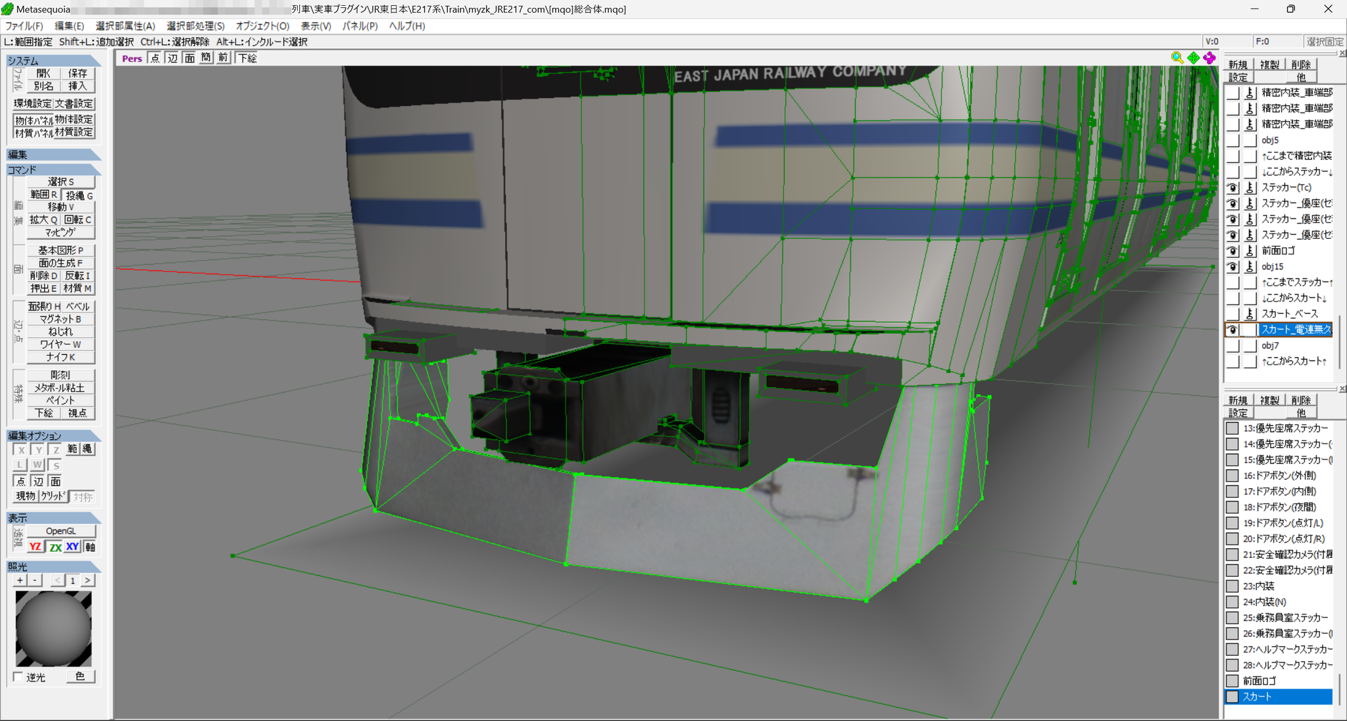The image size is (1347, 721).
Task: Click the ナイフ K knife command button
Action: click(x=61, y=357)
